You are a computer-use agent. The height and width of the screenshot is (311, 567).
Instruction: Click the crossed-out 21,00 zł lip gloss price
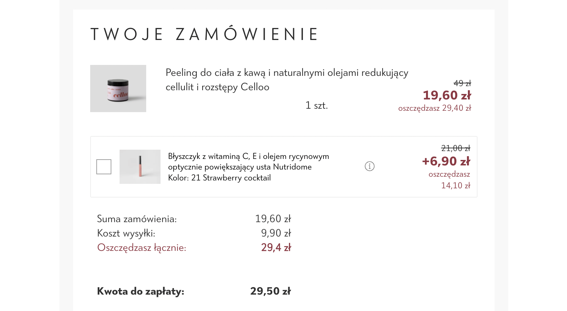tap(455, 148)
